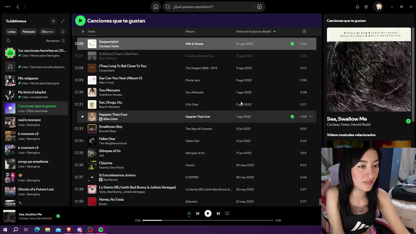Open My kind of playlist
This screenshot has width=416, height=234.
(x=36, y=95)
